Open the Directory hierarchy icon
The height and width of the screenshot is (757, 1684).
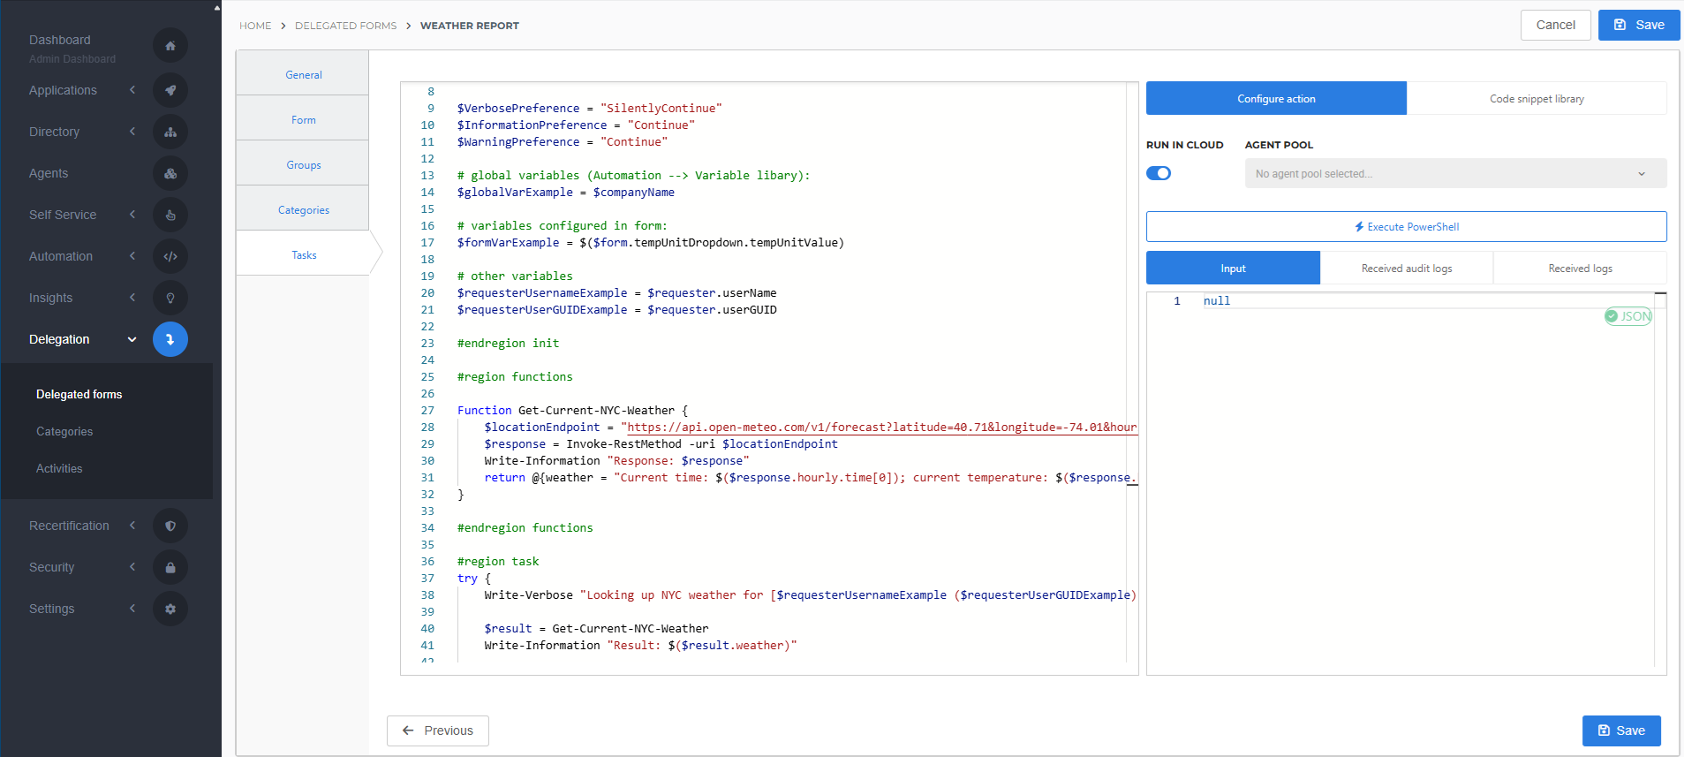click(x=170, y=132)
